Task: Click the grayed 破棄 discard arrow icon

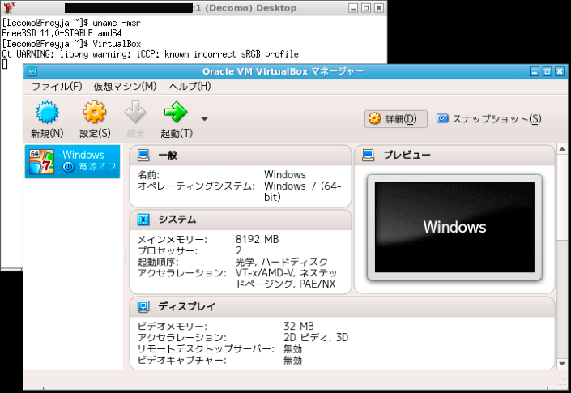Action: [135, 113]
